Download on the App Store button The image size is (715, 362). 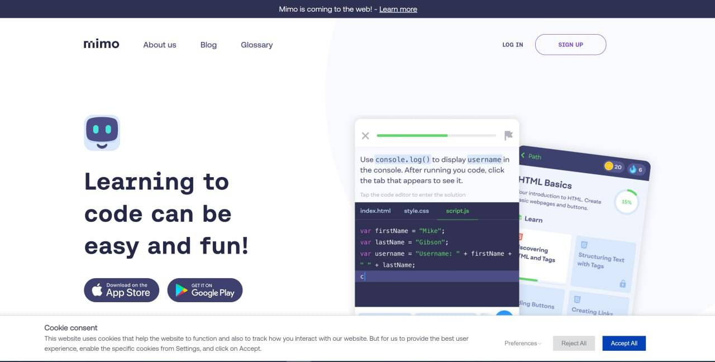tap(122, 290)
